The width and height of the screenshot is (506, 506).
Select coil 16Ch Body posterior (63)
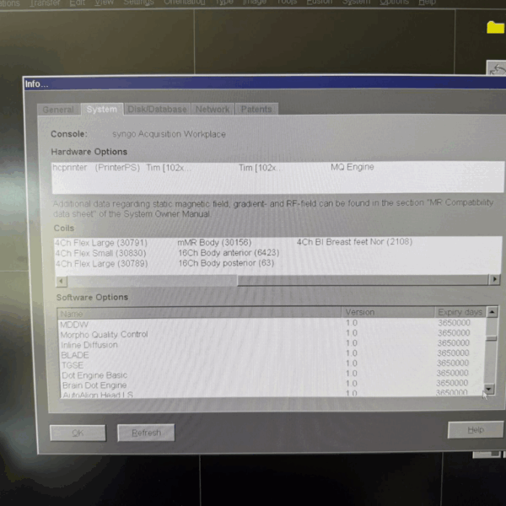(226, 263)
